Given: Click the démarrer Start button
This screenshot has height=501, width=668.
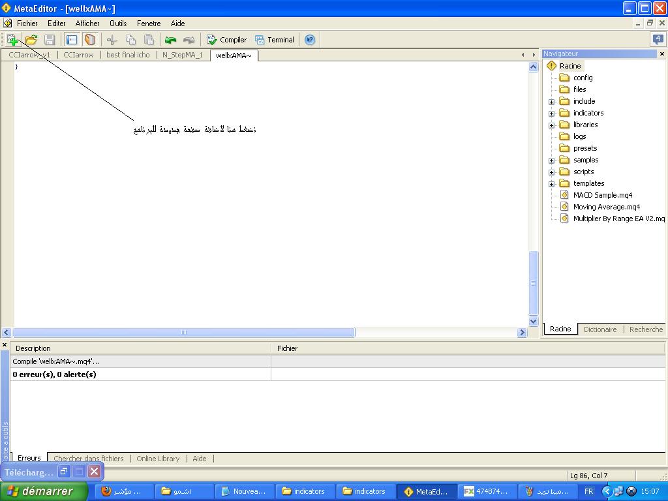Looking at the screenshot, I should click(x=44, y=491).
